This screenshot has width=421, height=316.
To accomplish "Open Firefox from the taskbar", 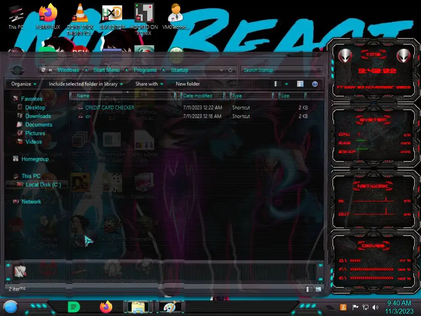I will click(x=106, y=307).
